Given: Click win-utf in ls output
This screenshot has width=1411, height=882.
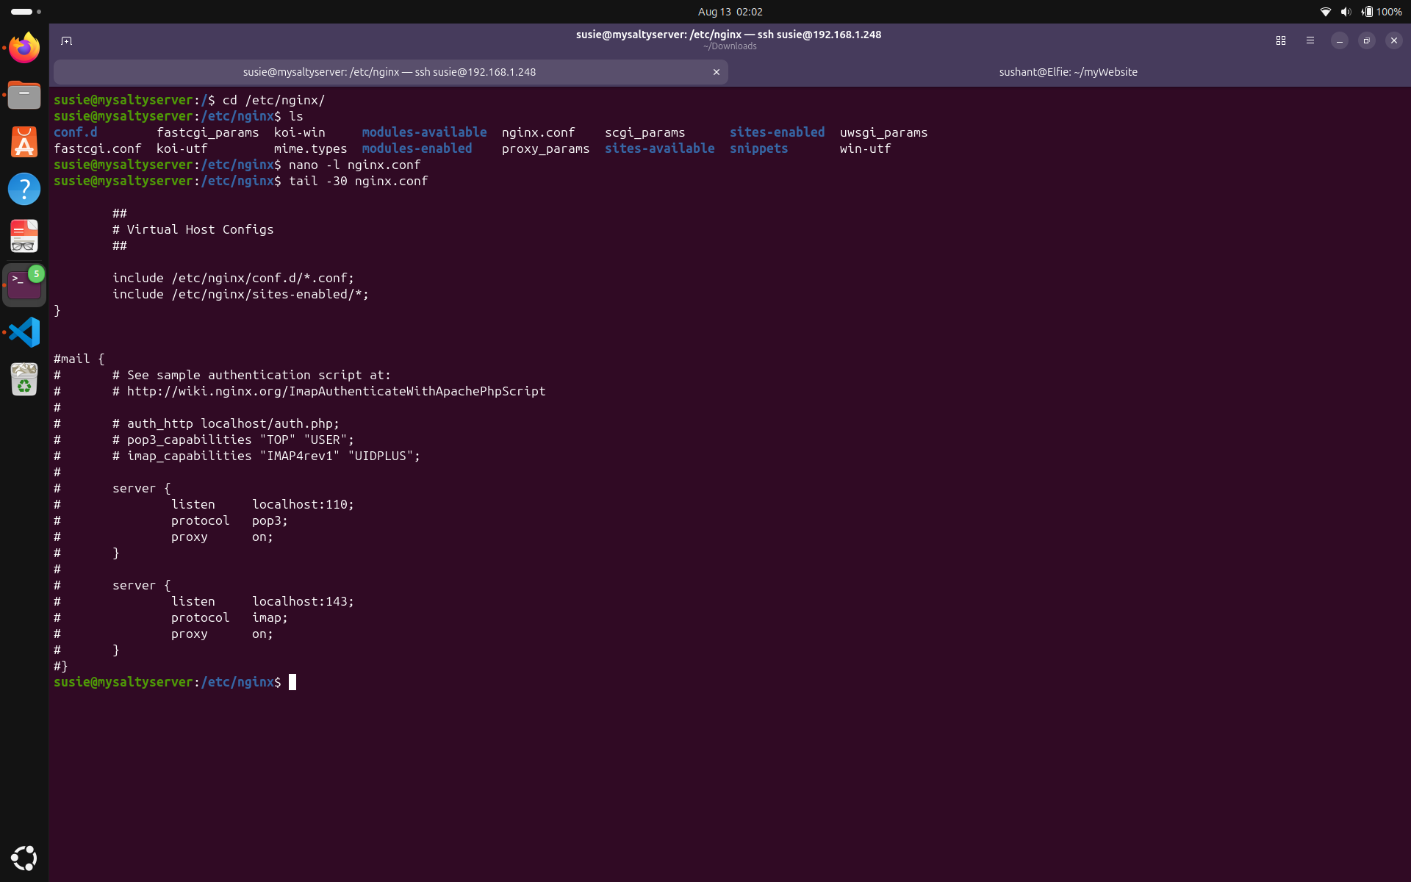Looking at the screenshot, I should pos(865,148).
